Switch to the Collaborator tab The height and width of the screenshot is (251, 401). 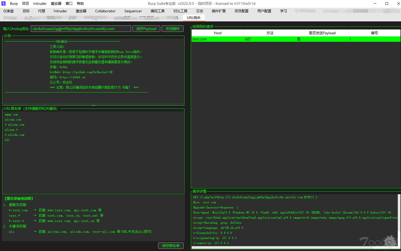(105, 11)
